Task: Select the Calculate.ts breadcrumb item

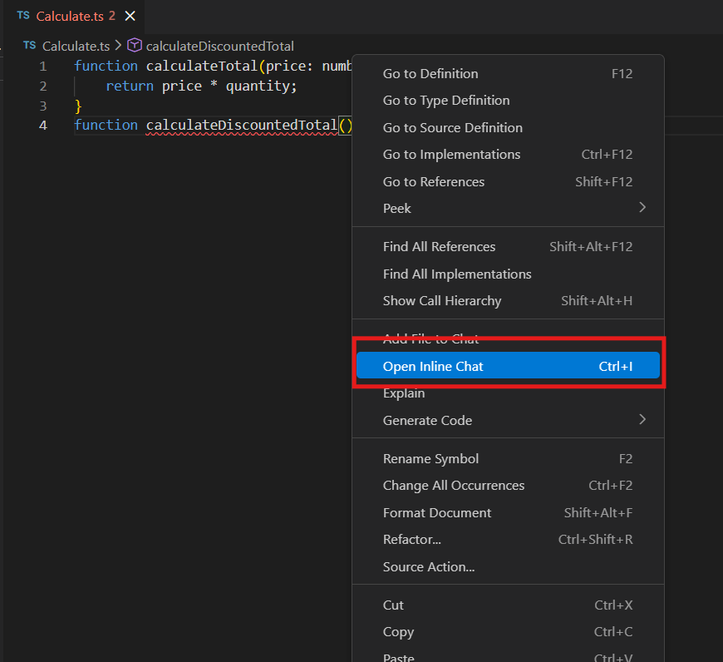Action: [76, 46]
